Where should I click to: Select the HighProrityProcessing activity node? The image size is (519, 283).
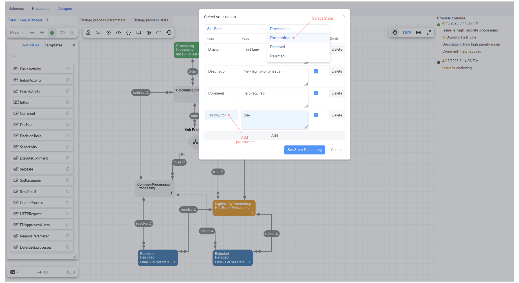pos(234,208)
